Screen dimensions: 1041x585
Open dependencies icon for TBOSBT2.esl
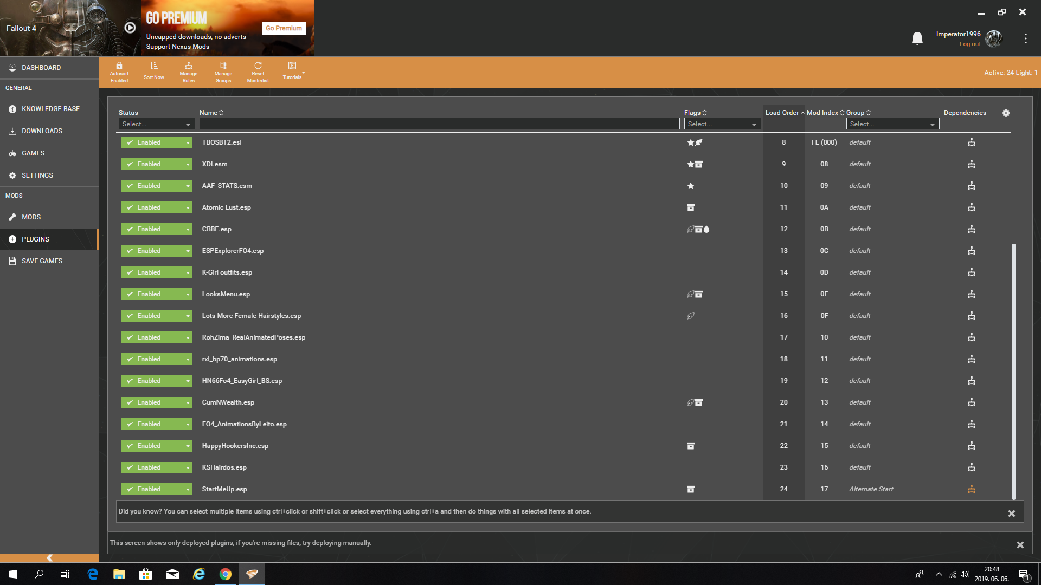[x=971, y=142]
